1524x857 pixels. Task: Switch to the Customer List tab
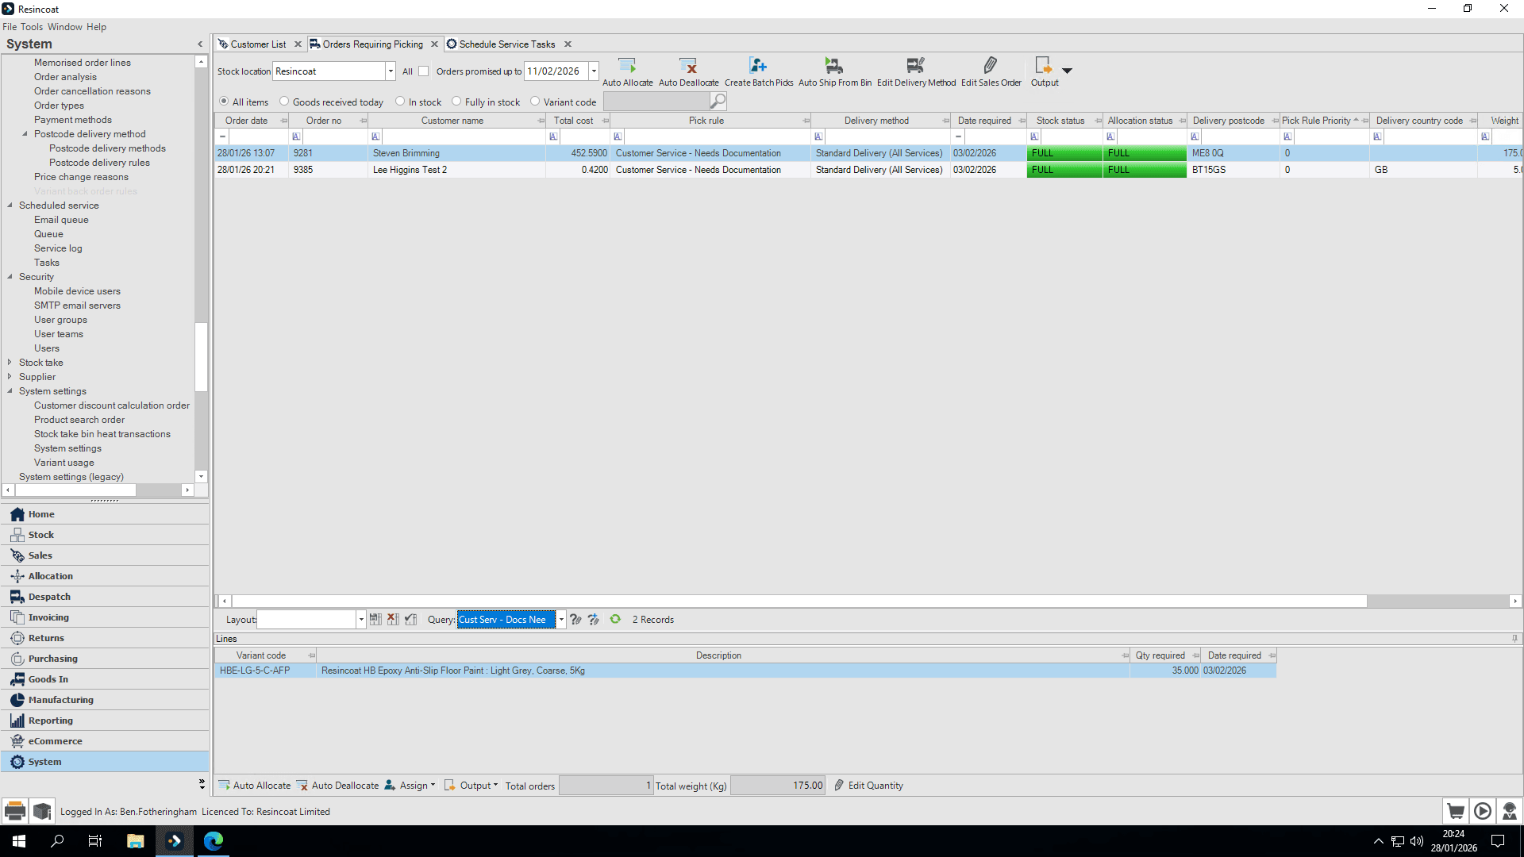pos(258,44)
